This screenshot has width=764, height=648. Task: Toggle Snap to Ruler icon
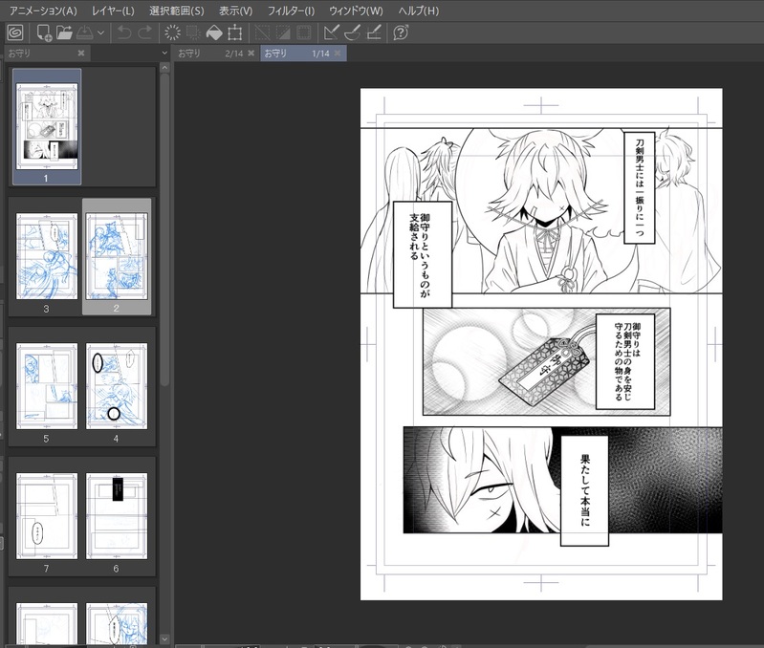pos(332,33)
